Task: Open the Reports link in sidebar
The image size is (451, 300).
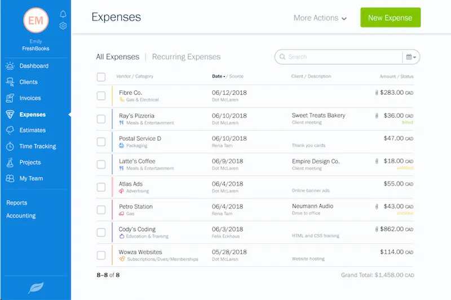Action: point(16,202)
